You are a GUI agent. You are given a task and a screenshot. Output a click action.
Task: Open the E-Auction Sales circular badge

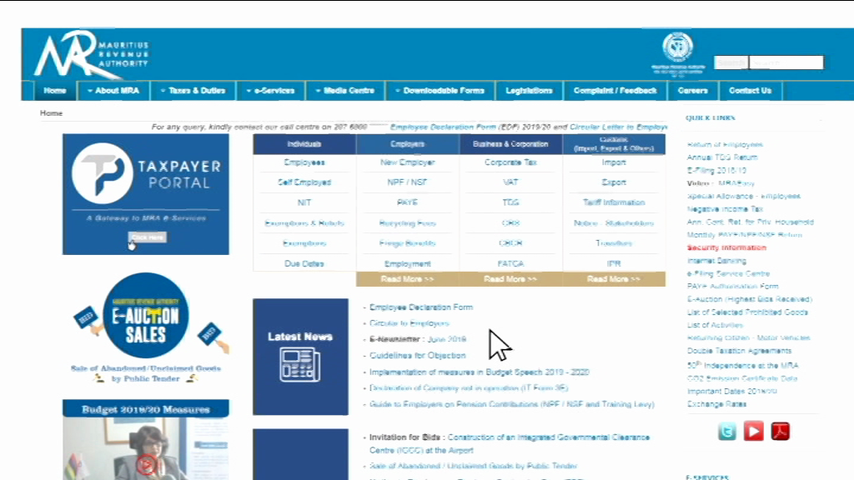click(146, 315)
